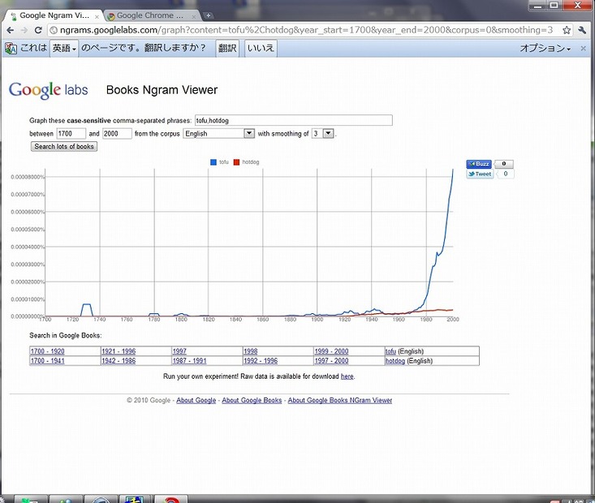Click the 'Books Ngram Viewer' heading

pyautogui.click(x=162, y=90)
